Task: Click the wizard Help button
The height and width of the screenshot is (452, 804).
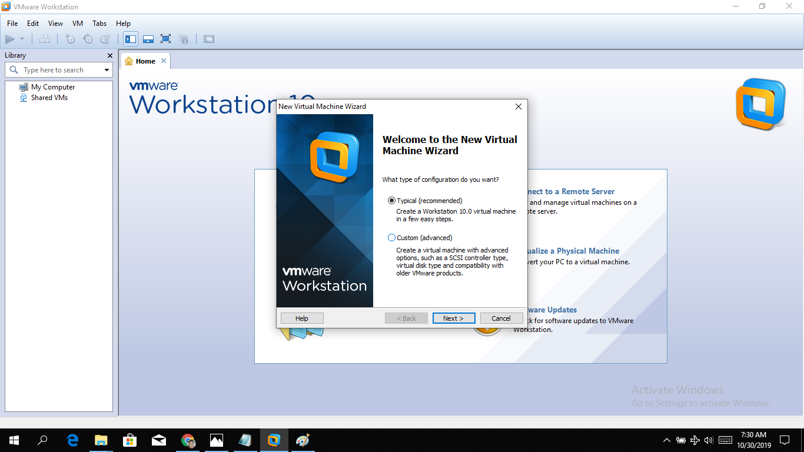Action: pyautogui.click(x=302, y=318)
